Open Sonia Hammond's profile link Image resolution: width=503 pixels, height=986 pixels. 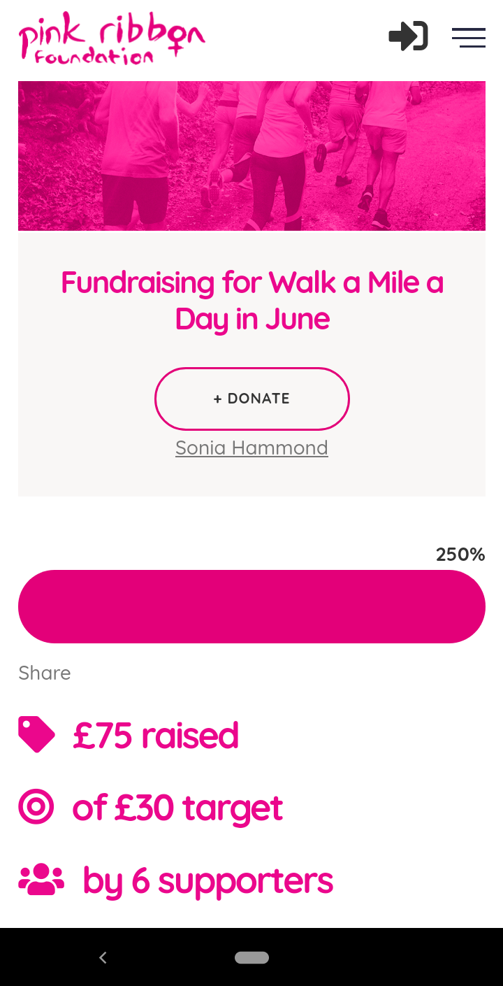click(251, 448)
